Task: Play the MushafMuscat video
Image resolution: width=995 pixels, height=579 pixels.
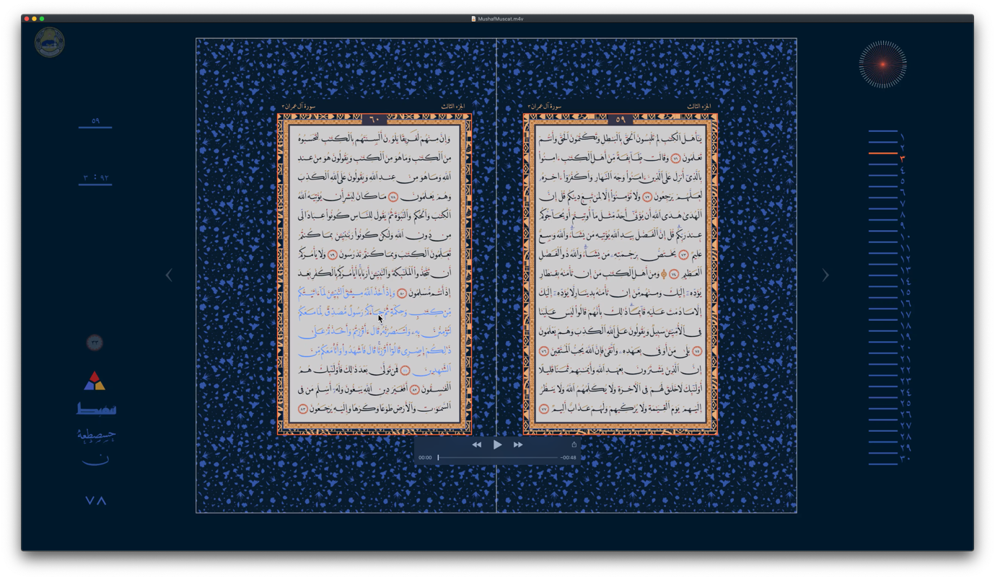Action: click(x=497, y=445)
